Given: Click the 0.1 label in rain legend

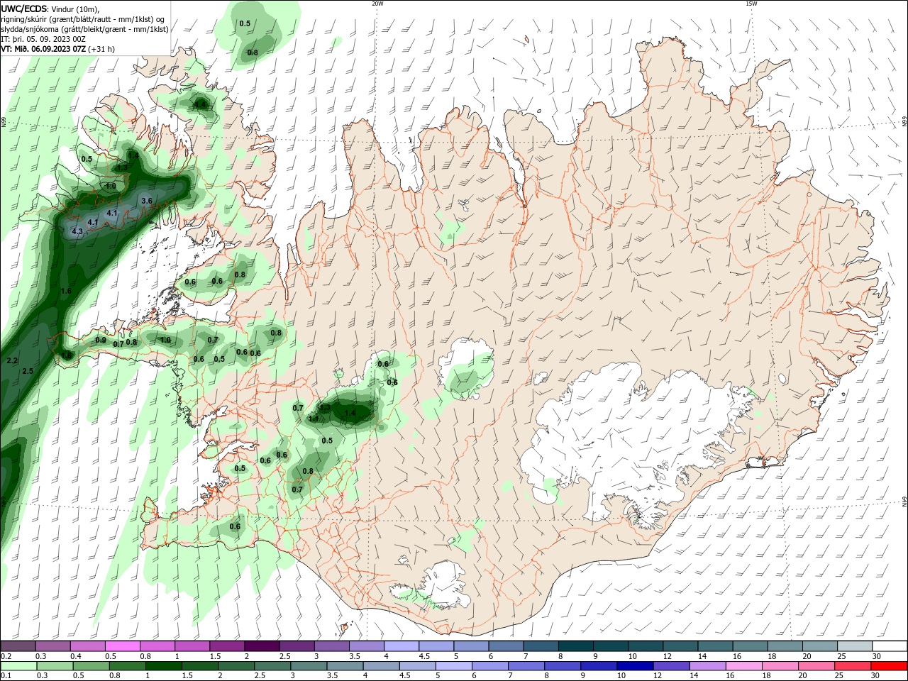Looking at the screenshot, I should (x=6, y=676).
